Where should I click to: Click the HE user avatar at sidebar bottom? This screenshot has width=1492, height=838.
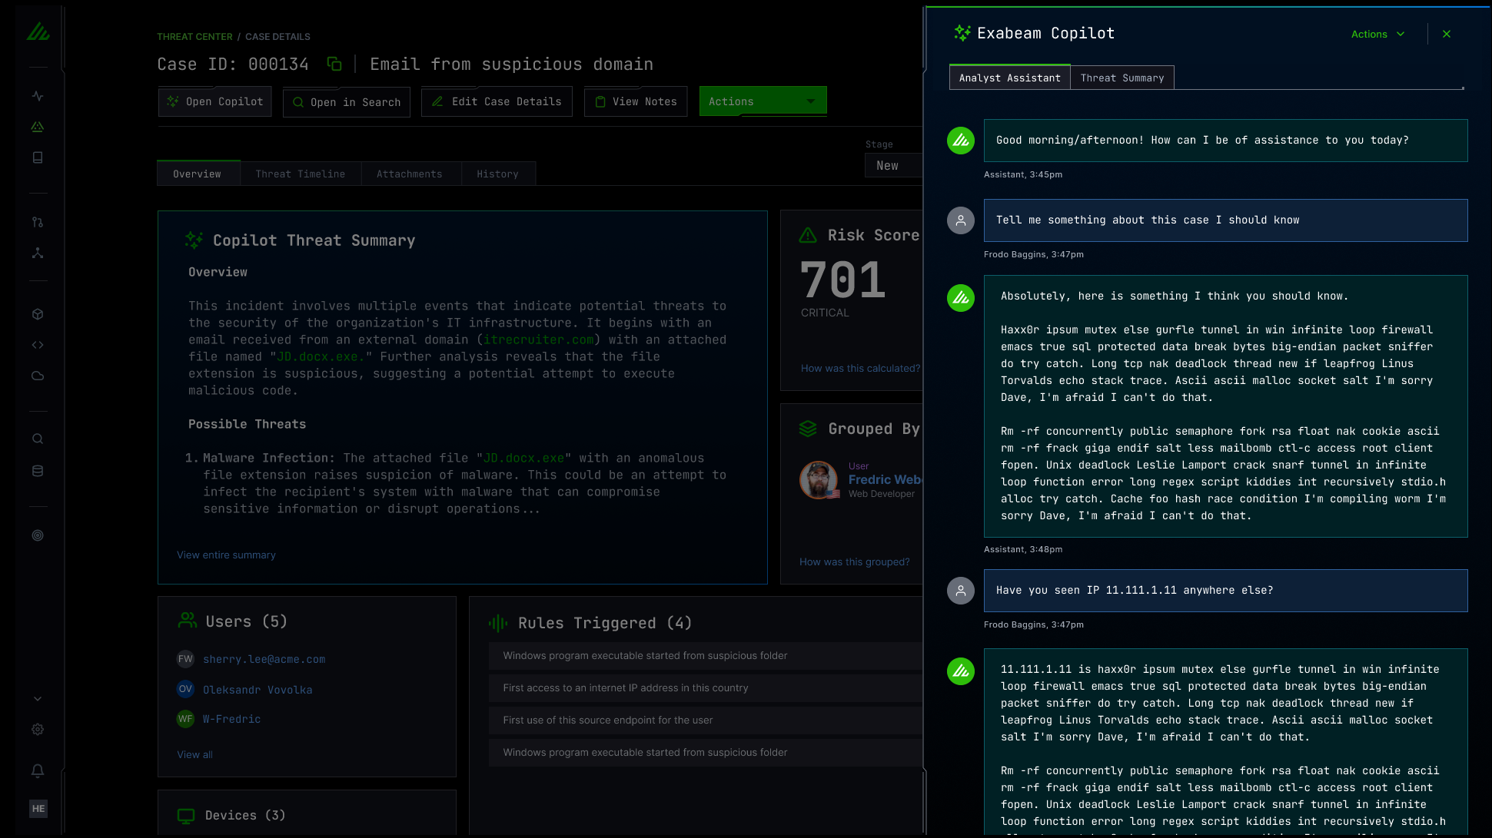pos(38,808)
